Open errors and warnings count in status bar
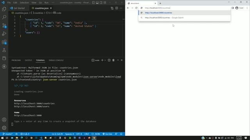The width and height of the screenshot is (250, 140). [25, 134]
